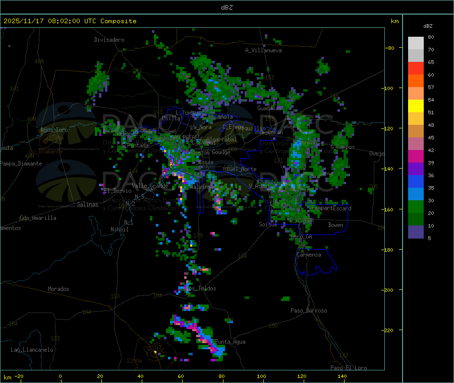The height and width of the screenshot is (383, 454).
Task: Click the 'Bowen' place label
Action: 336,225
